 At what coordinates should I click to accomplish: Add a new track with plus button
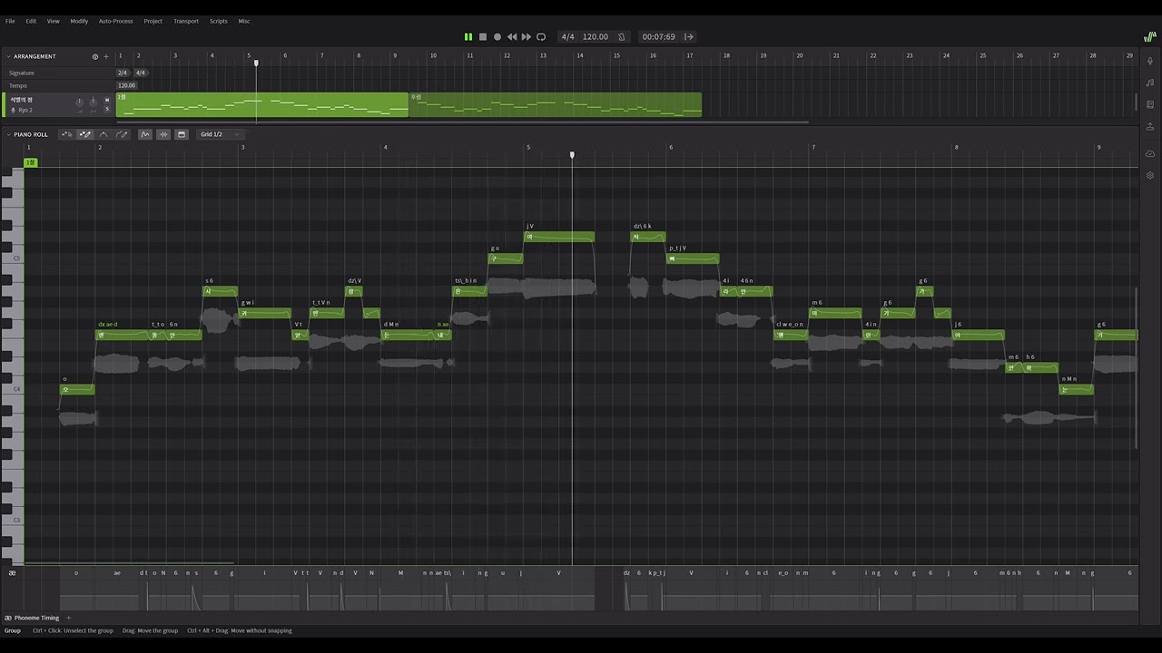pos(106,56)
